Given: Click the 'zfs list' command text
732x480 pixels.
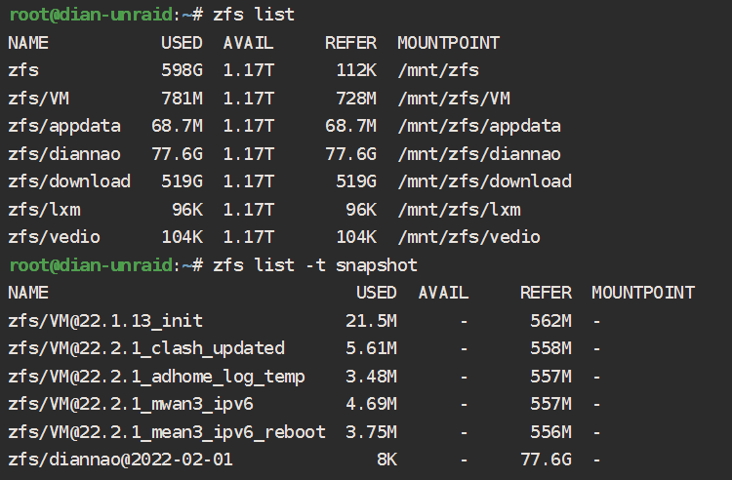Looking at the screenshot, I should pos(254,15).
